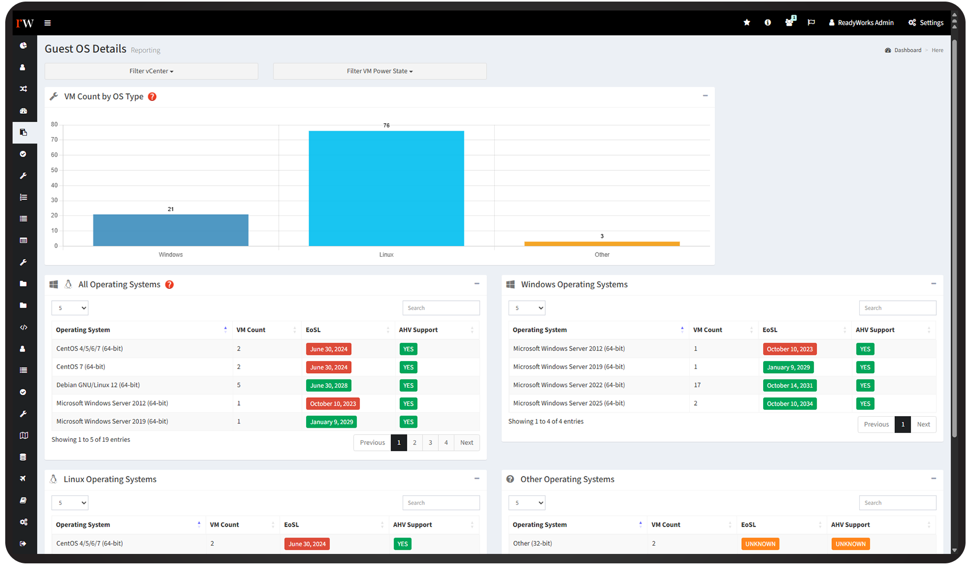Viewport: 975px width, 566px height.
Task: Open the ReadyWorks Admin user menu
Action: 861,23
